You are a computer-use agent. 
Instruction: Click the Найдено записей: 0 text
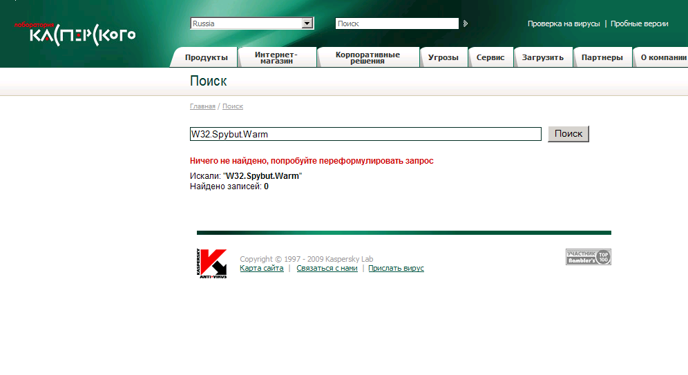coord(229,186)
